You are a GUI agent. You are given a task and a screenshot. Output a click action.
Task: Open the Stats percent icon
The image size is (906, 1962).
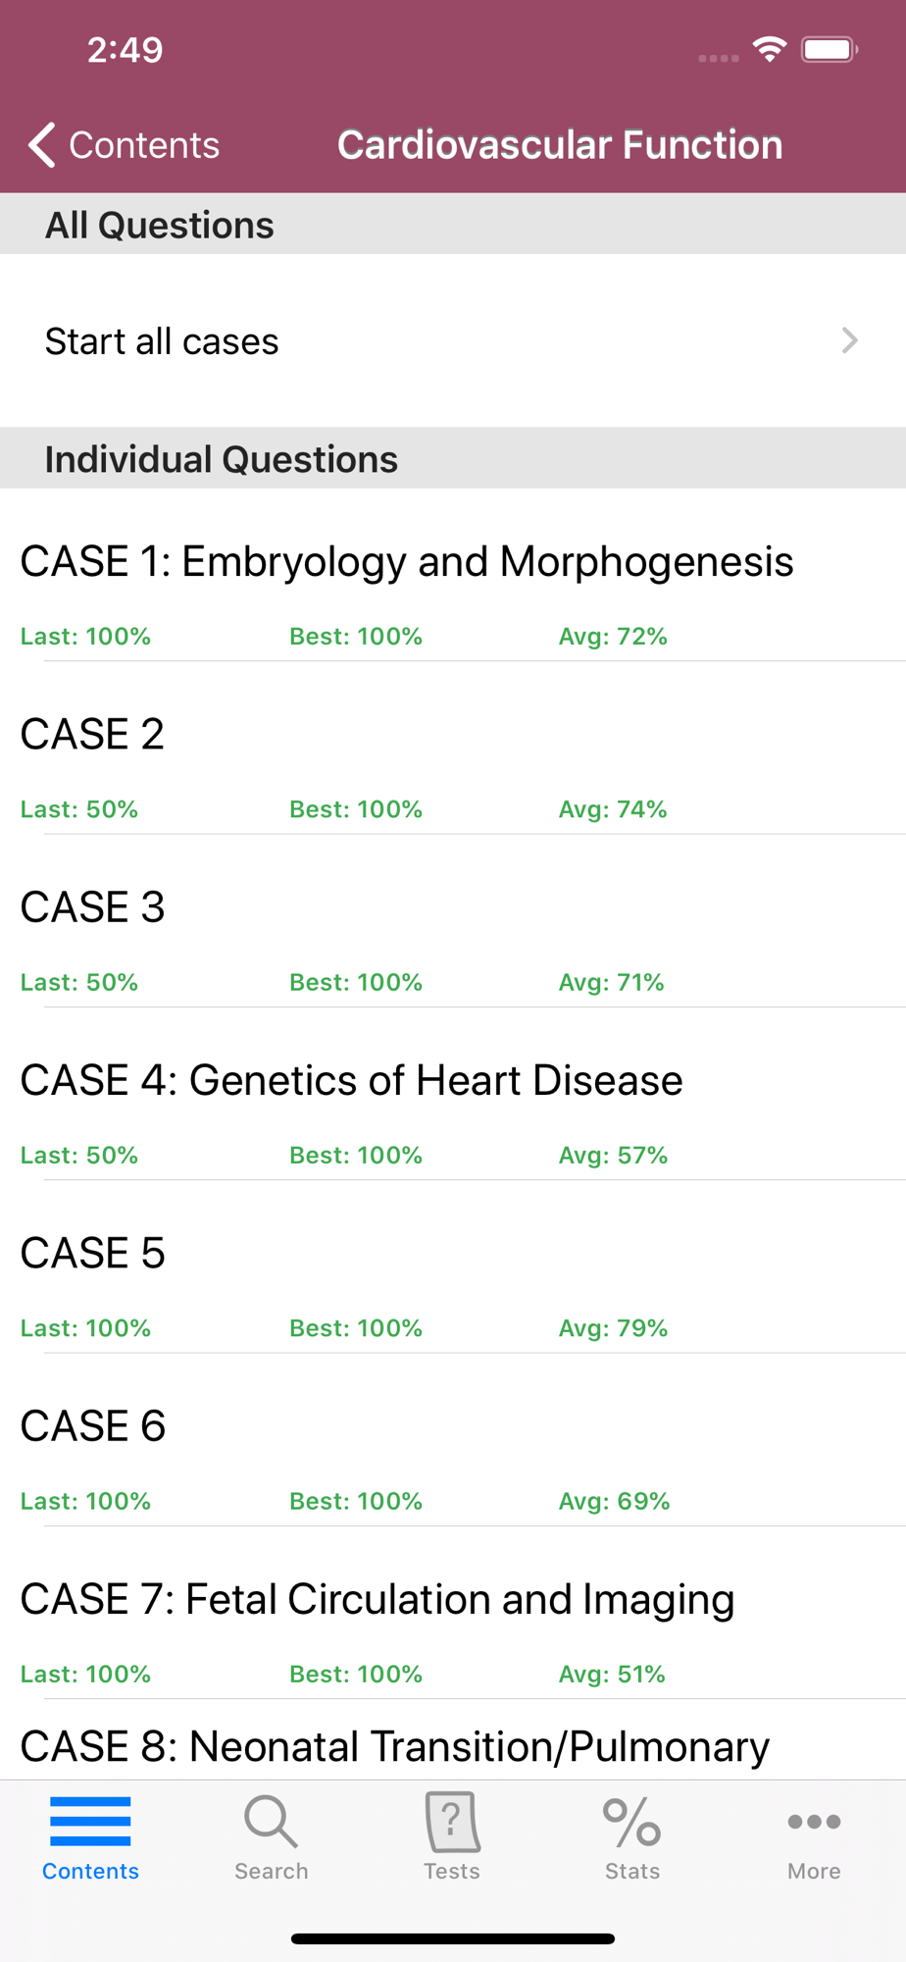click(x=632, y=1823)
